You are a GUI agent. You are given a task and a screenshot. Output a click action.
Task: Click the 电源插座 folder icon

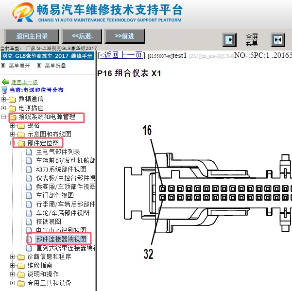tap(12, 108)
